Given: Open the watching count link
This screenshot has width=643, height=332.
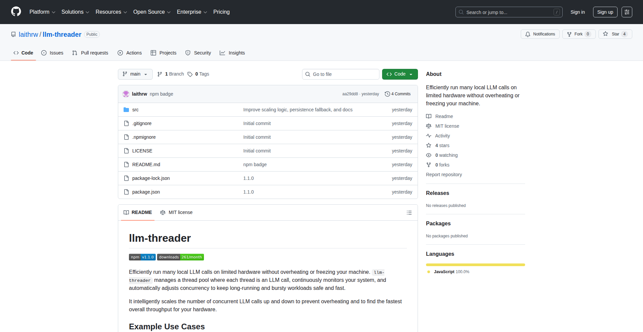Looking at the screenshot, I should pyautogui.click(x=446, y=155).
